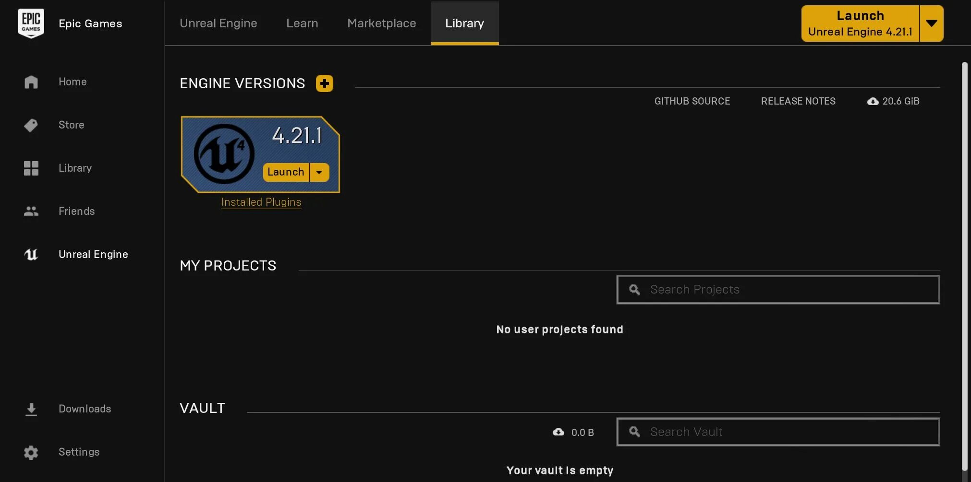
Task: Click the Epic Games title text
Action: 90,24
